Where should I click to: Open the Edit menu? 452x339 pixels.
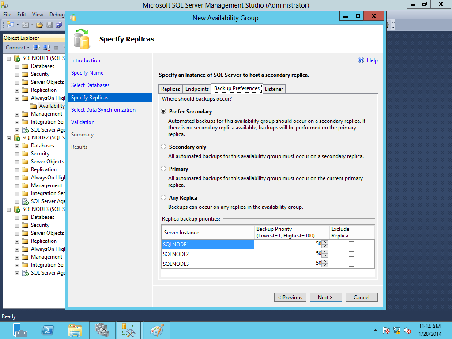(22, 15)
